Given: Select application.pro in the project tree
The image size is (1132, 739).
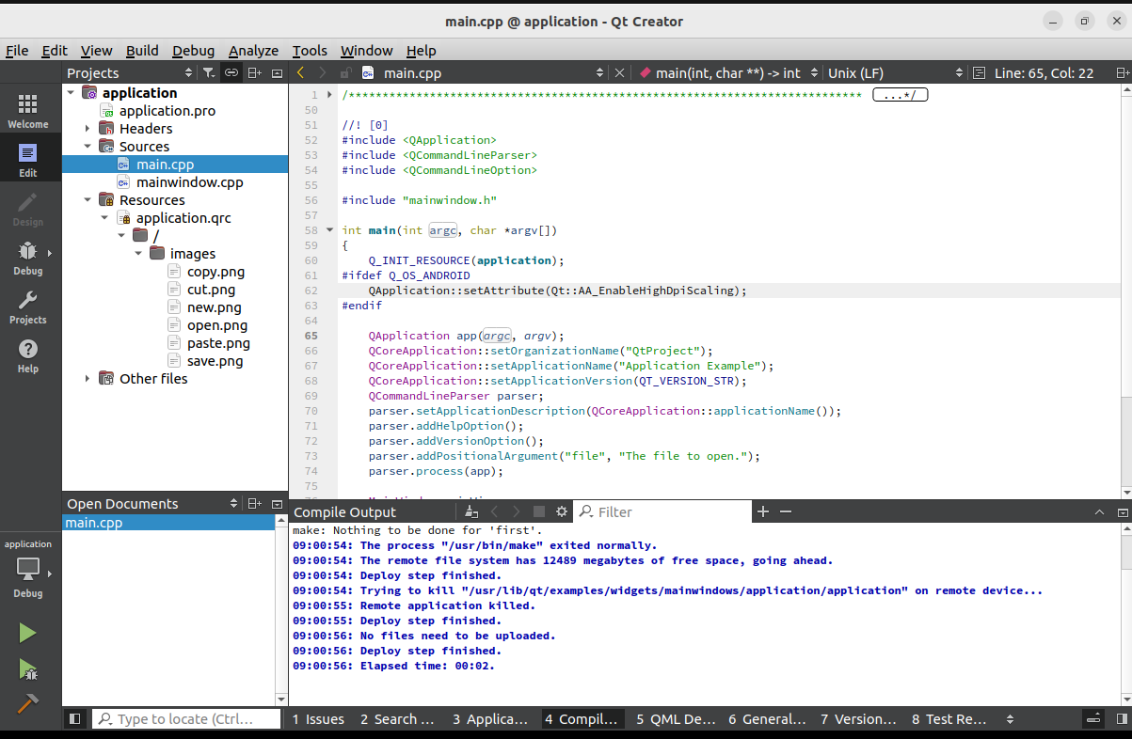Looking at the screenshot, I should click(x=167, y=110).
